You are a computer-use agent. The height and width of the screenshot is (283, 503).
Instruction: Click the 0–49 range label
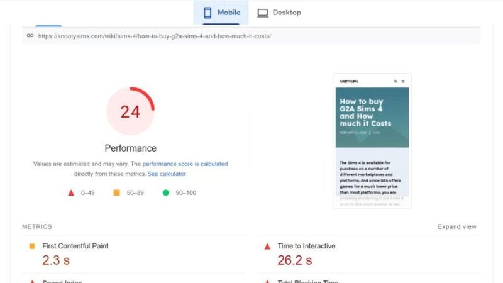click(x=87, y=193)
